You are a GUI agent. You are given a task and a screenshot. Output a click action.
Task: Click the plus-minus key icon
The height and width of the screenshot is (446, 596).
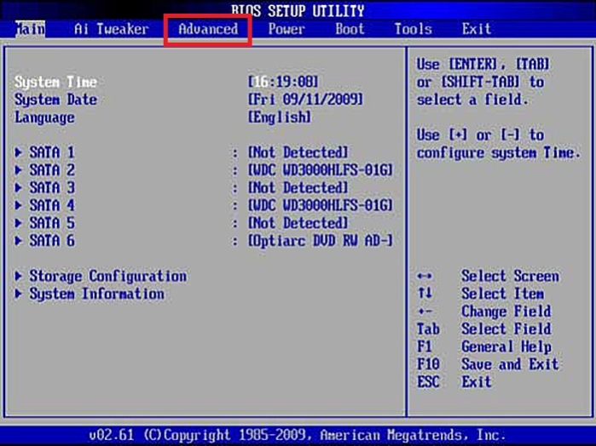(x=425, y=312)
